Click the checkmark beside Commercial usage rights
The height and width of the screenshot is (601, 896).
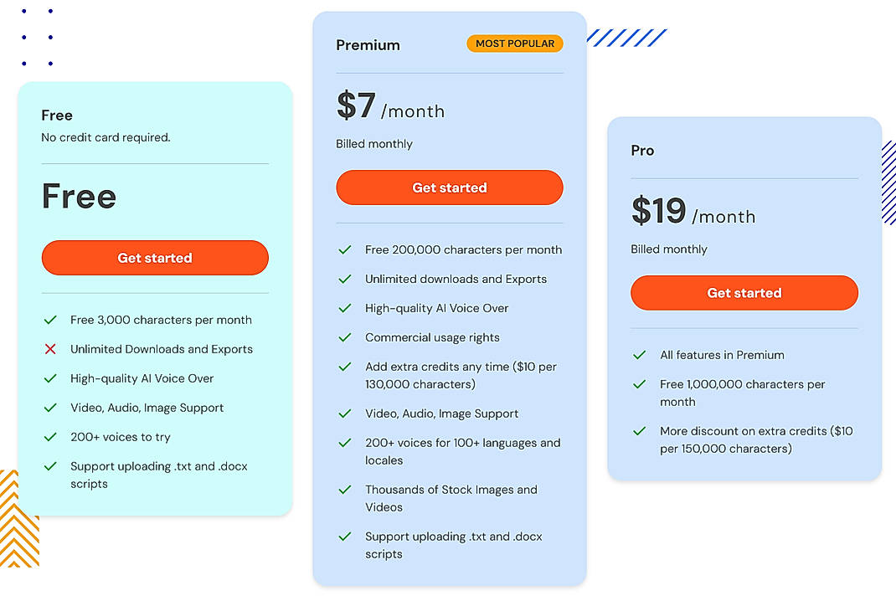tap(346, 337)
